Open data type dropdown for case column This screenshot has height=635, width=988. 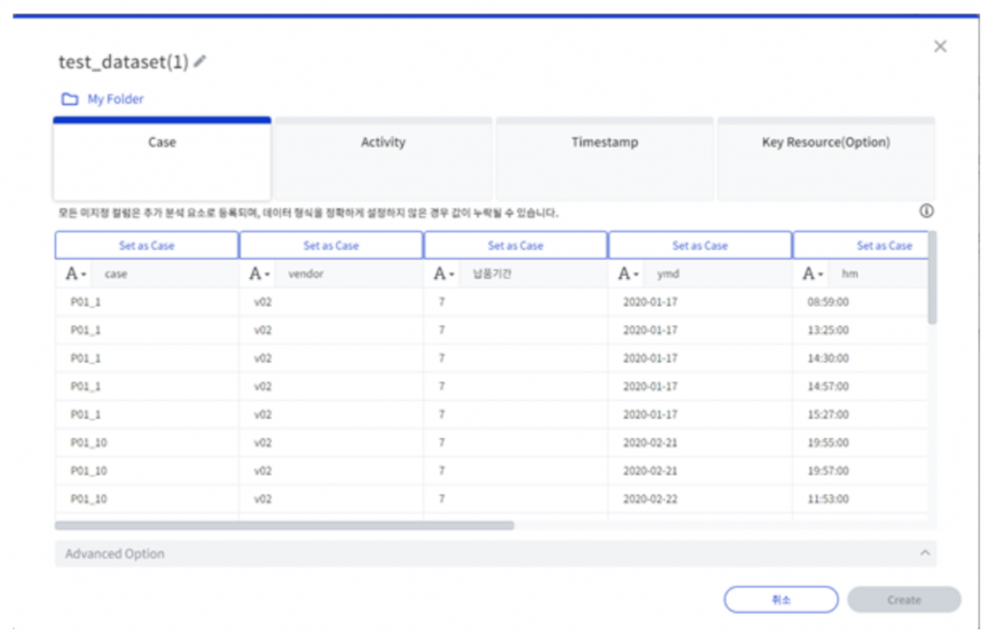pyautogui.click(x=75, y=274)
